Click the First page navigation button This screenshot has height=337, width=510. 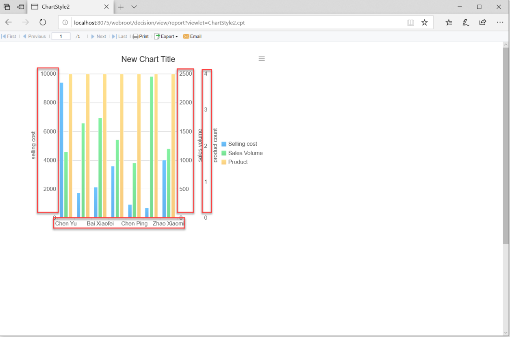coord(9,36)
